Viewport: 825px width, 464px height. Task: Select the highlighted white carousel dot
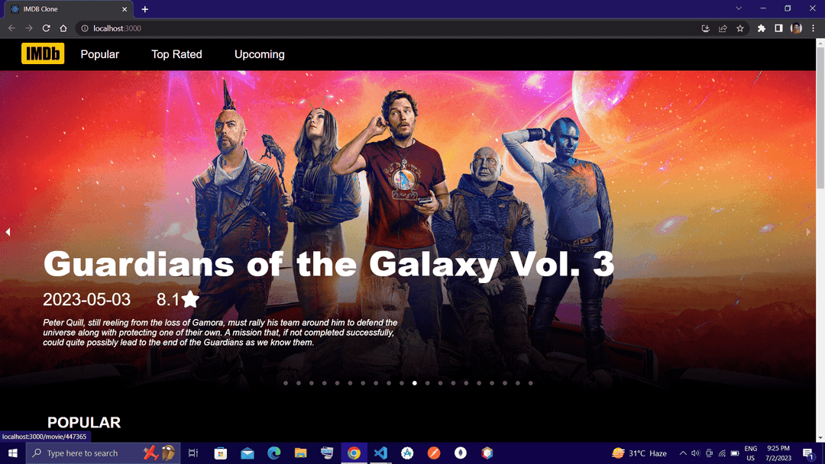pos(415,383)
